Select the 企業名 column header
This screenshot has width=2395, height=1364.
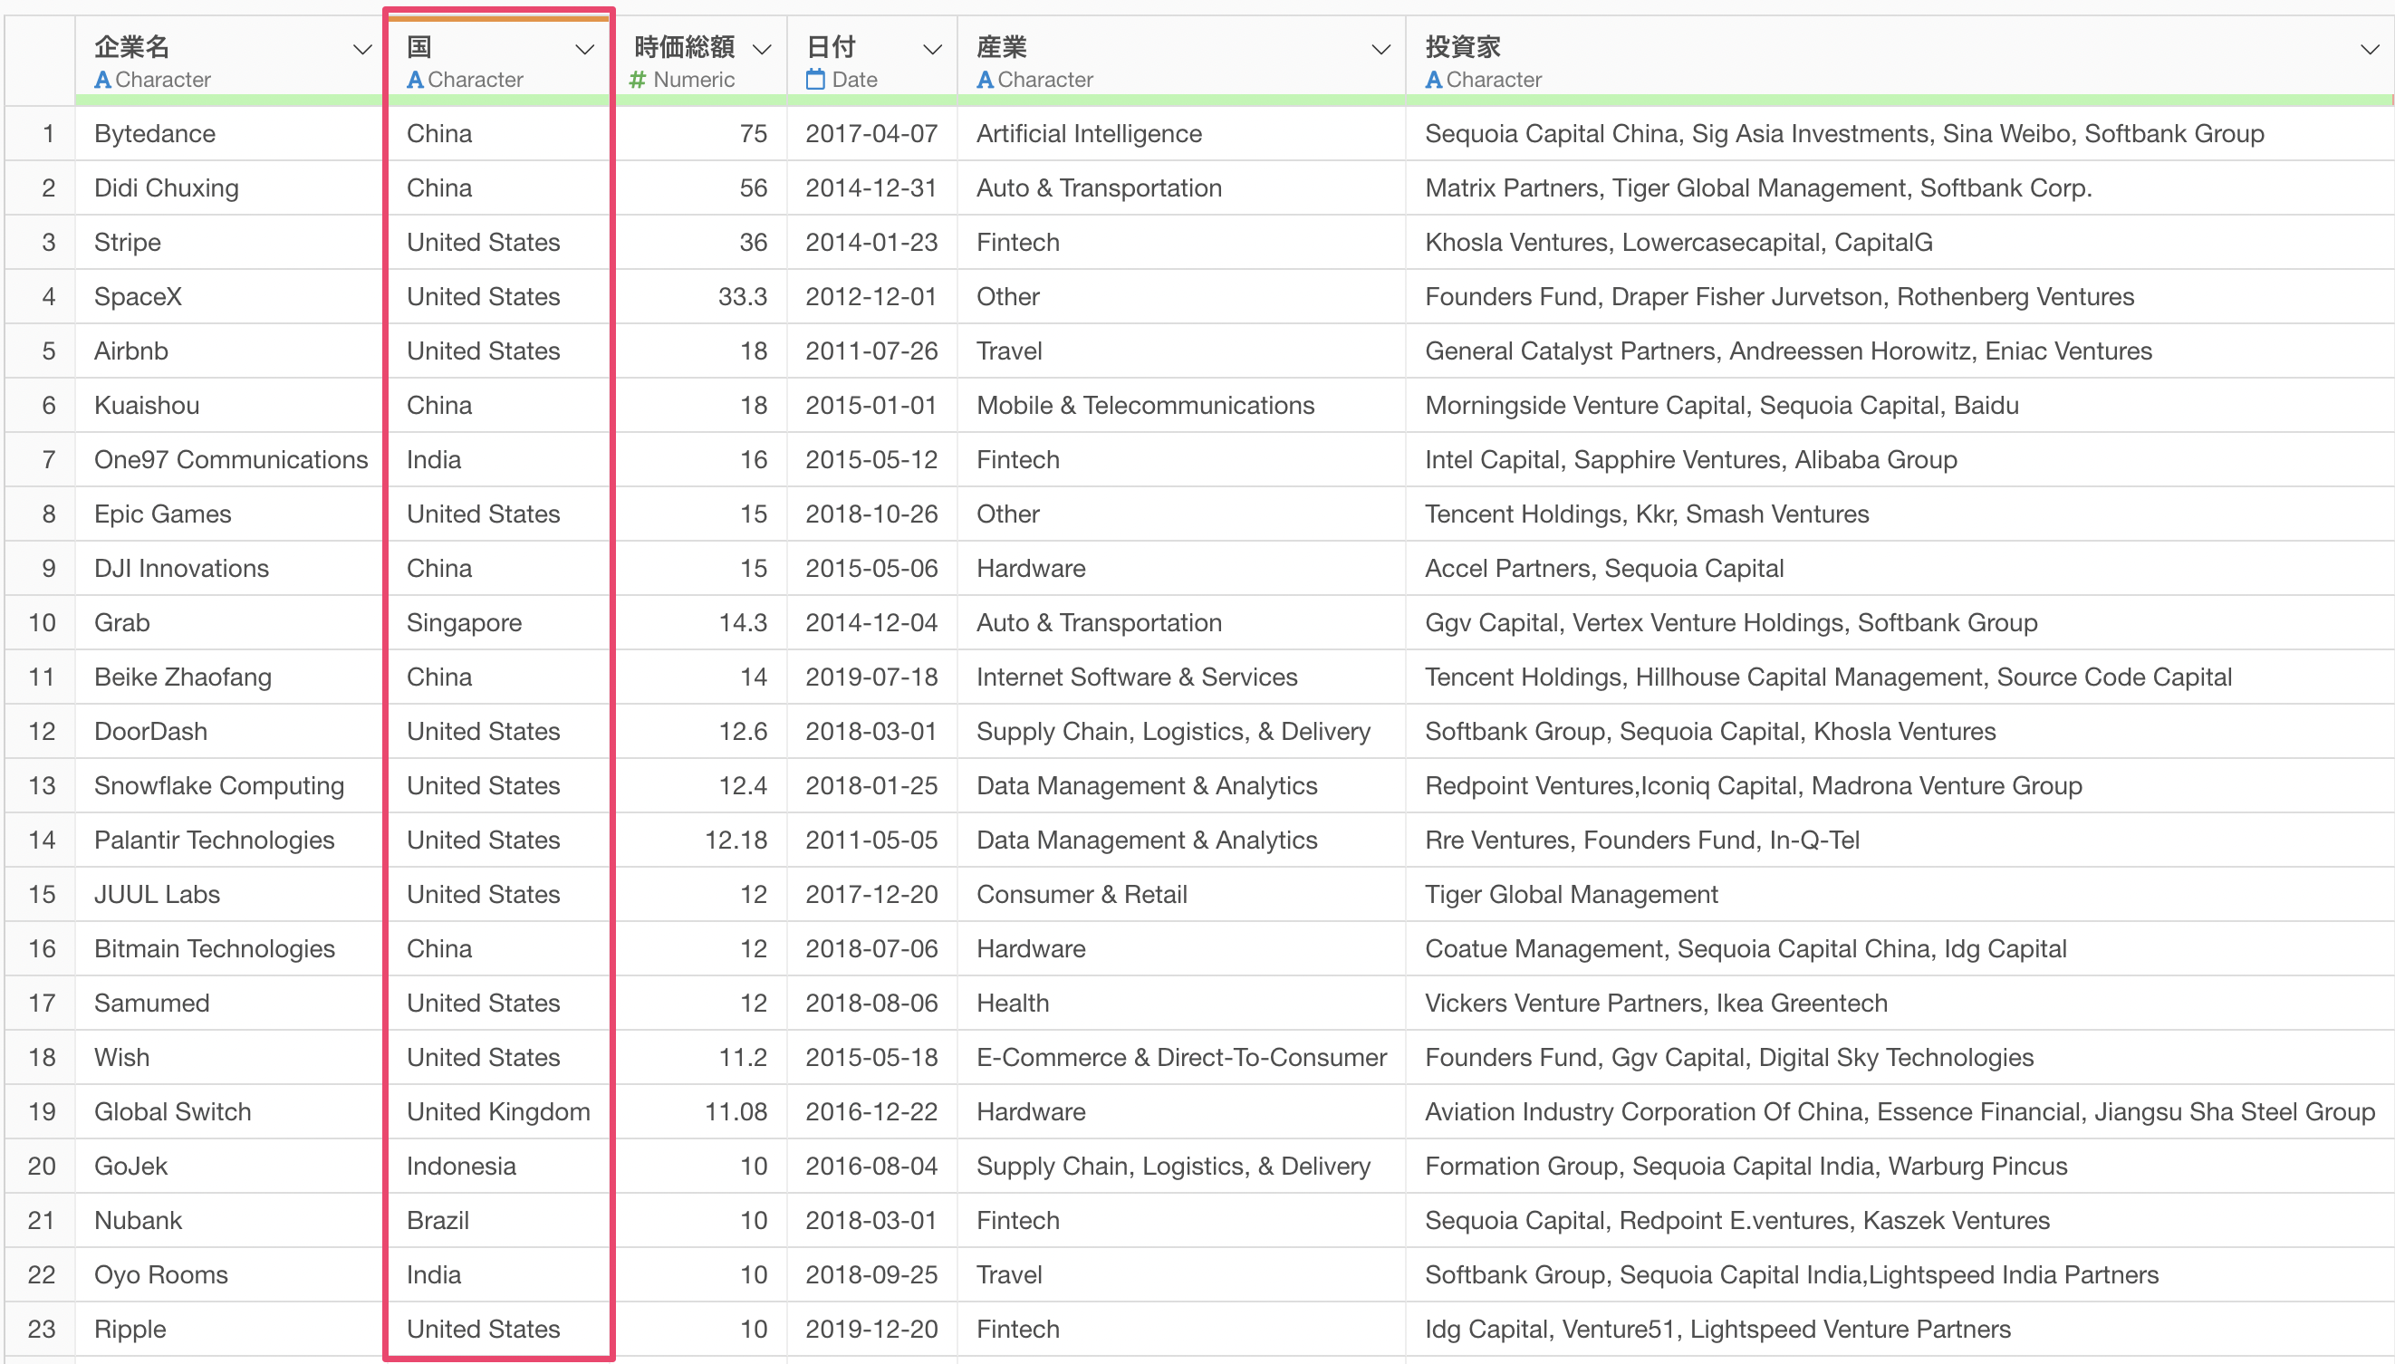click(229, 59)
